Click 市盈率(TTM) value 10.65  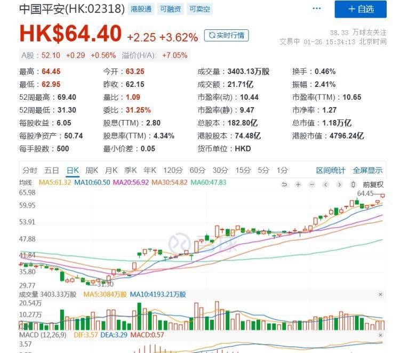point(352,97)
